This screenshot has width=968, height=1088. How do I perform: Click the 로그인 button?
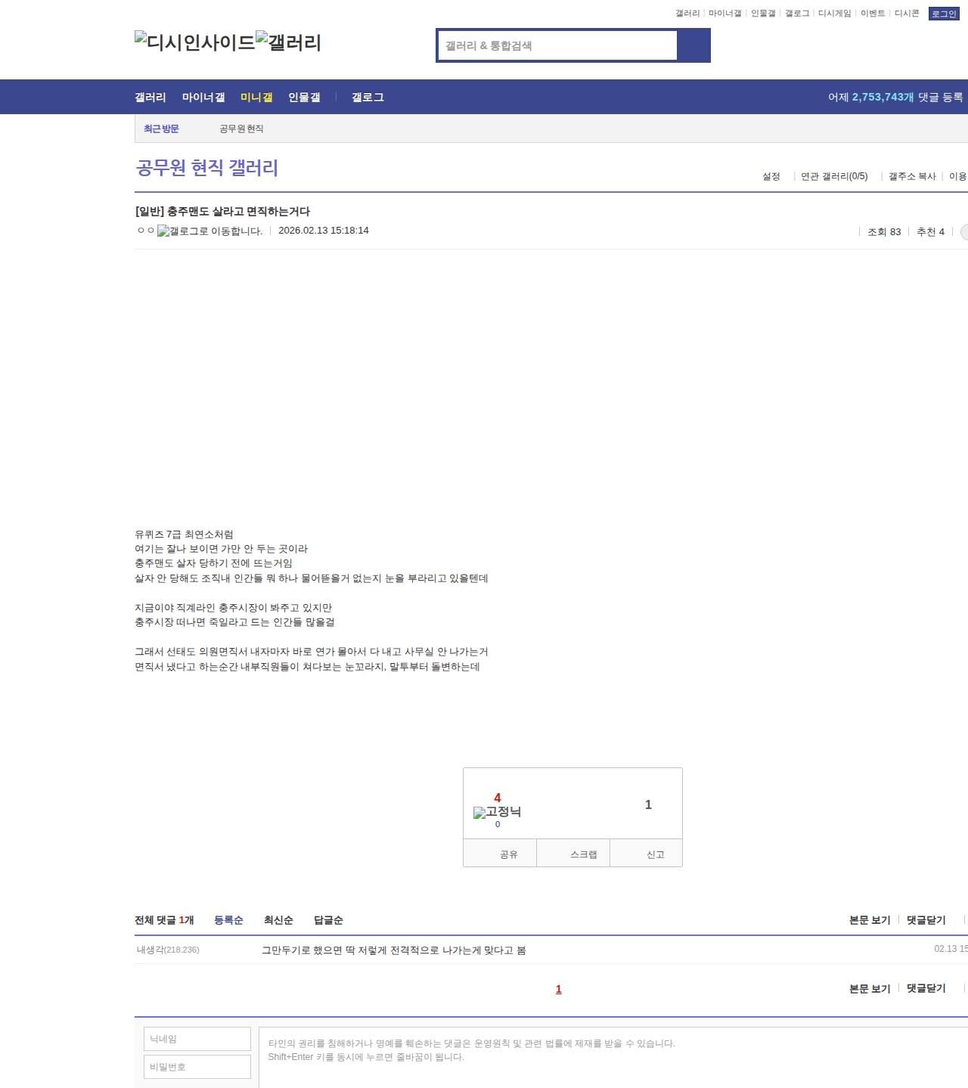pyautogui.click(x=944, y=14)
